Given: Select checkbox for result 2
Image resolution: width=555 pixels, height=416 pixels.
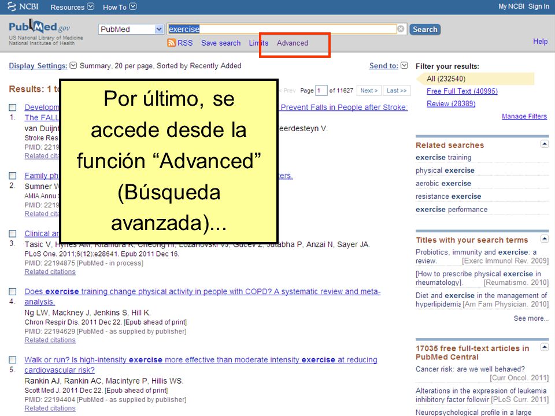Looking at the screenshot, I should click(12, 176).
